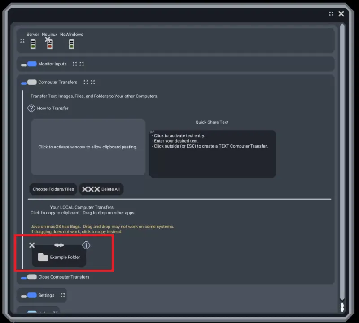The image size is (359, 323).
Task: Click the Choose Folders/Files button
Action: [x=53, y=189]
